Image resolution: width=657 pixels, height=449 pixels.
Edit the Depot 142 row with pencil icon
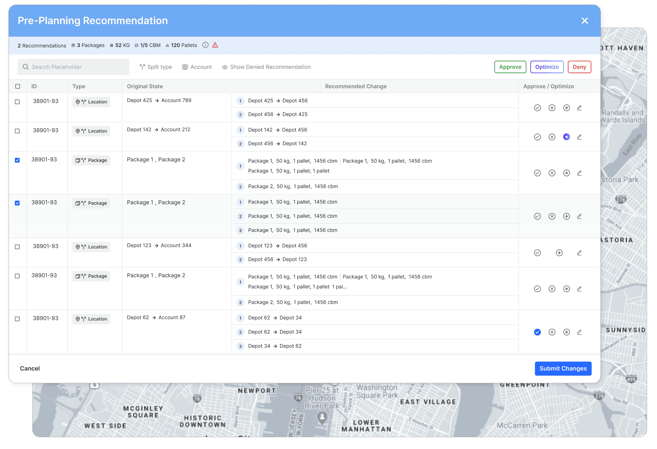point(579,137)
